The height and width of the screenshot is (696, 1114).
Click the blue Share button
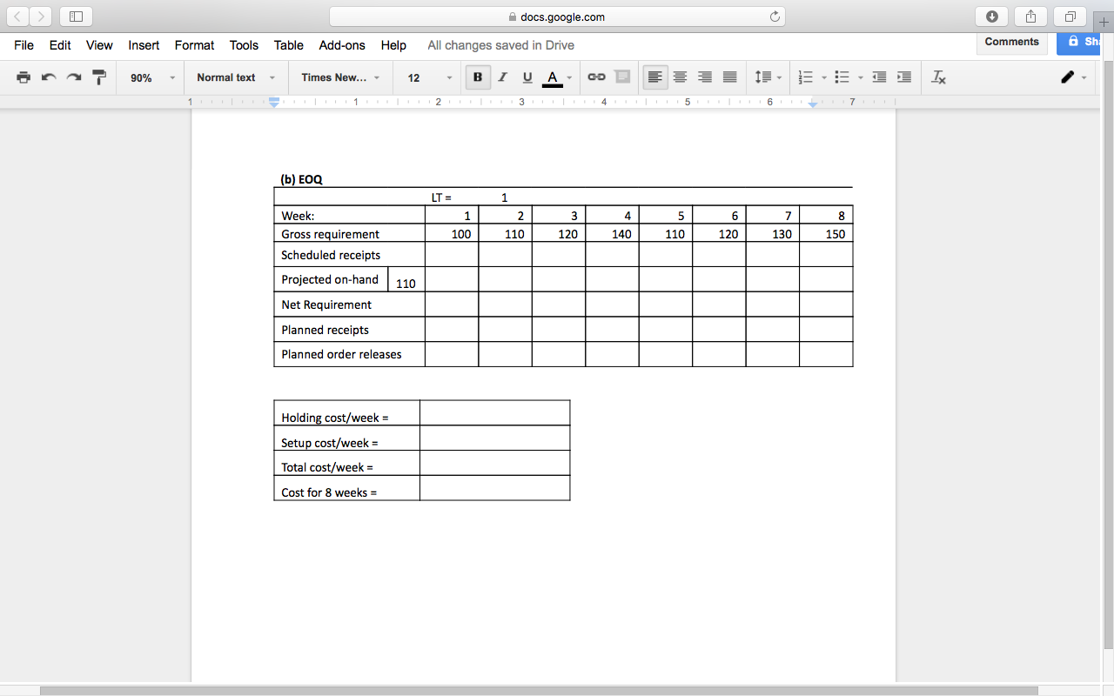tap(1083, 41)
